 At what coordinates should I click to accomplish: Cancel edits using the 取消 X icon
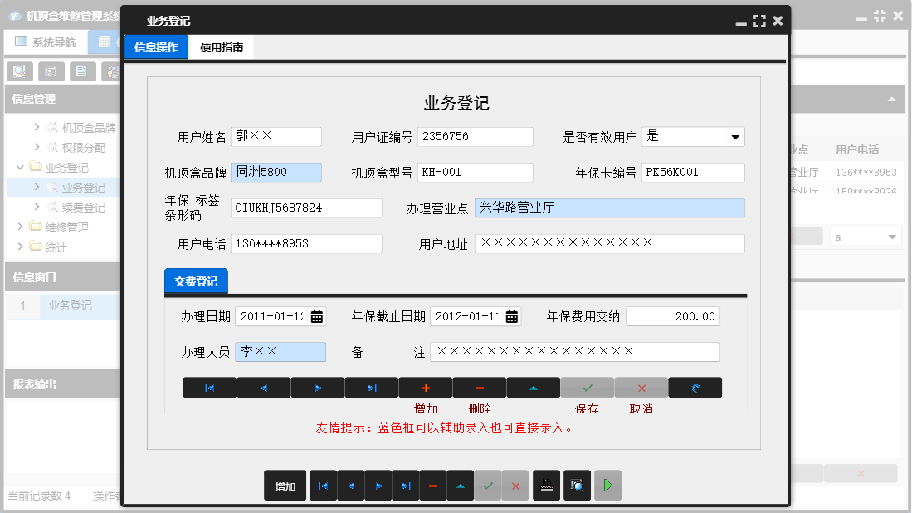[x=641, y=387]
